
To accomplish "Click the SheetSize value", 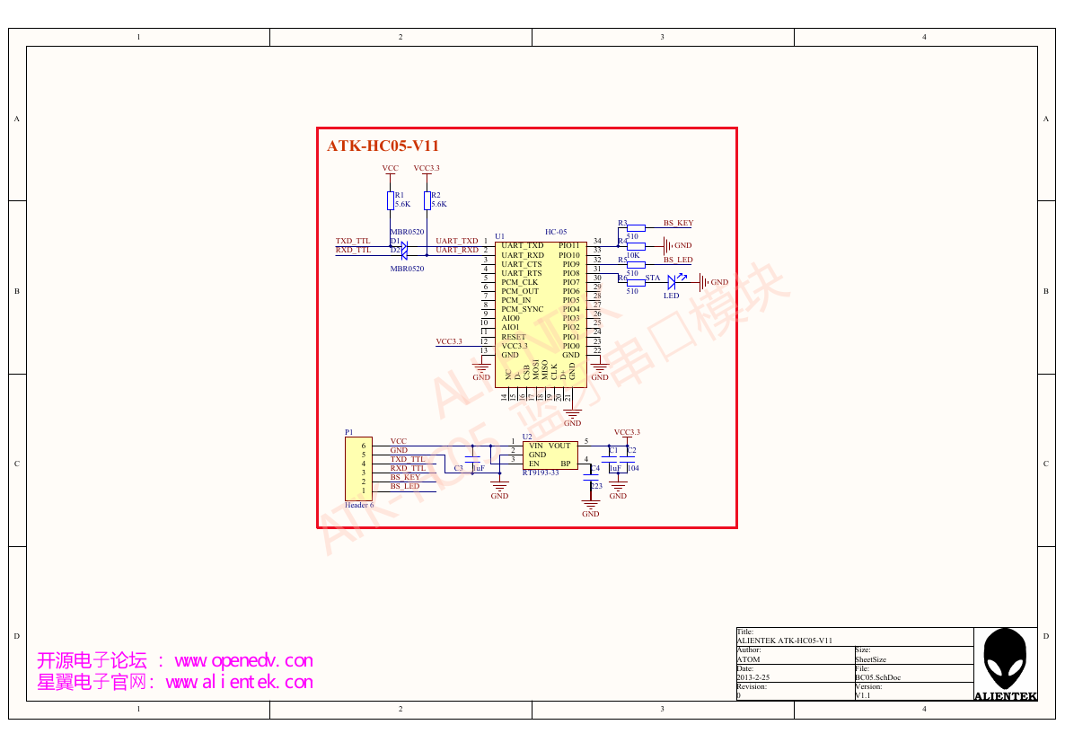I will pos(871,659).
